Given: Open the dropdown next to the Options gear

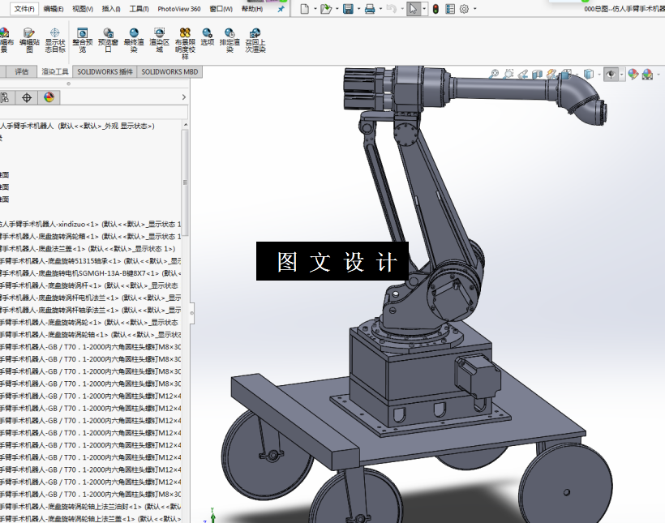Looking at the screenshot, I should click(x=475, y=9).
